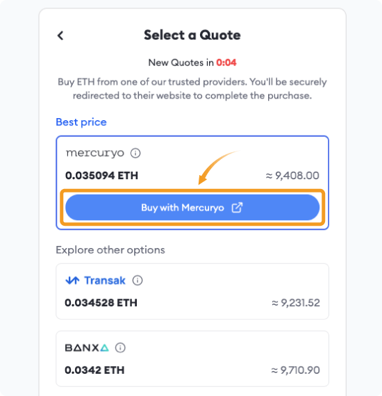Screen dimensions: 382x396
Task: Open info icon next to Transak
Action: pyautogui.click(x=138, y=281)
